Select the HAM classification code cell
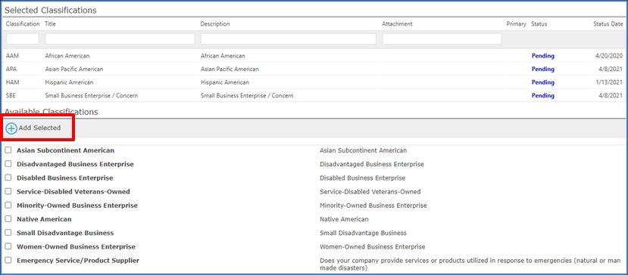Viewport: 628px width, 275px height. 12,82
